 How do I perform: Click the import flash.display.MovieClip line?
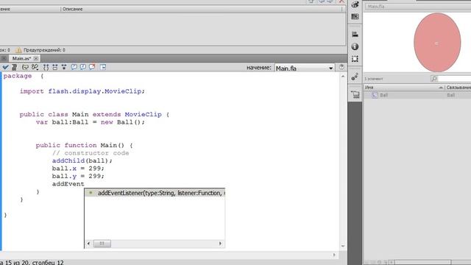point(82,91)
